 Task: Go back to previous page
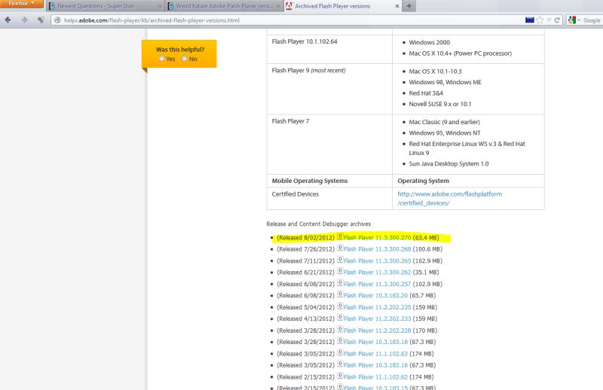coord(8,20)
